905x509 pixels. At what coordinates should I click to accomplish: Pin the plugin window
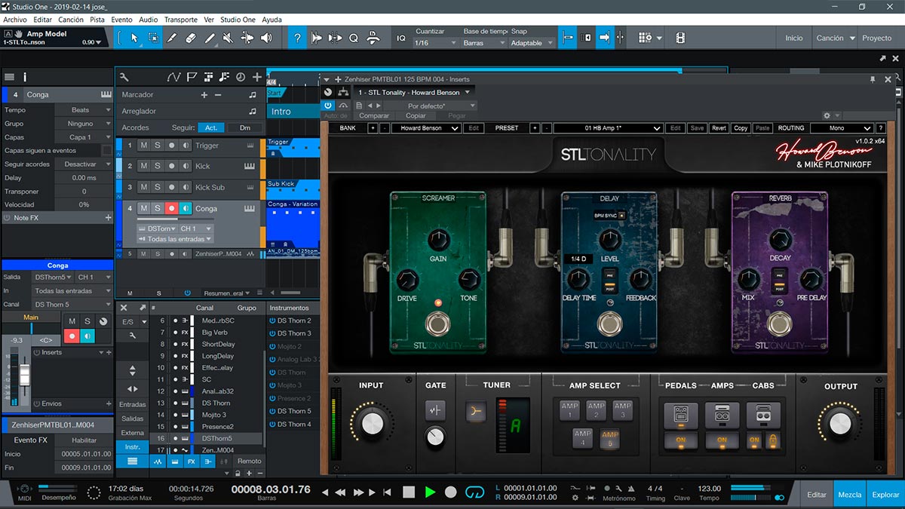pos(873,79)
